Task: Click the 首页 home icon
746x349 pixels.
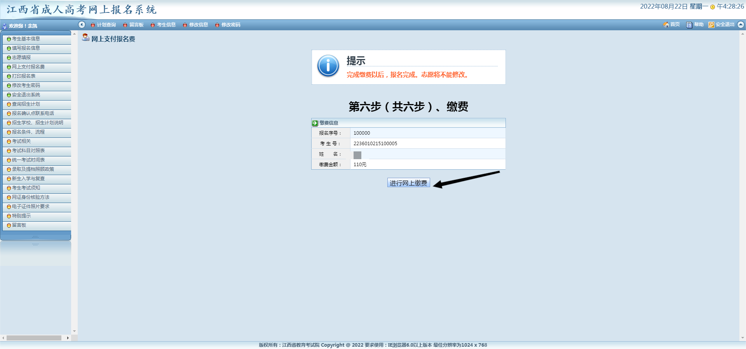Action: [x=666, y=24]
